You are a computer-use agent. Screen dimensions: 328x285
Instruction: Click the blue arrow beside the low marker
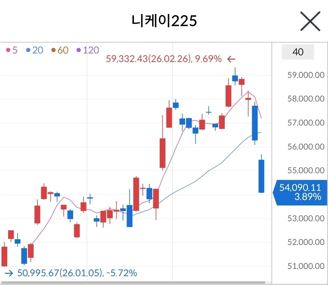point(9,273)
